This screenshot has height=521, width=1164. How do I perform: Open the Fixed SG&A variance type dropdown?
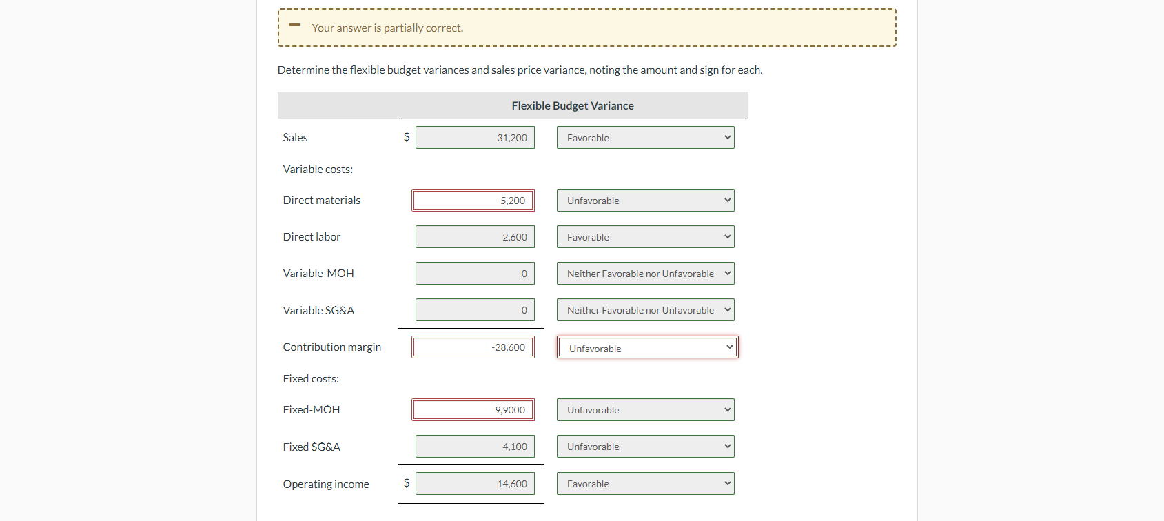click(x=645, y=447)
